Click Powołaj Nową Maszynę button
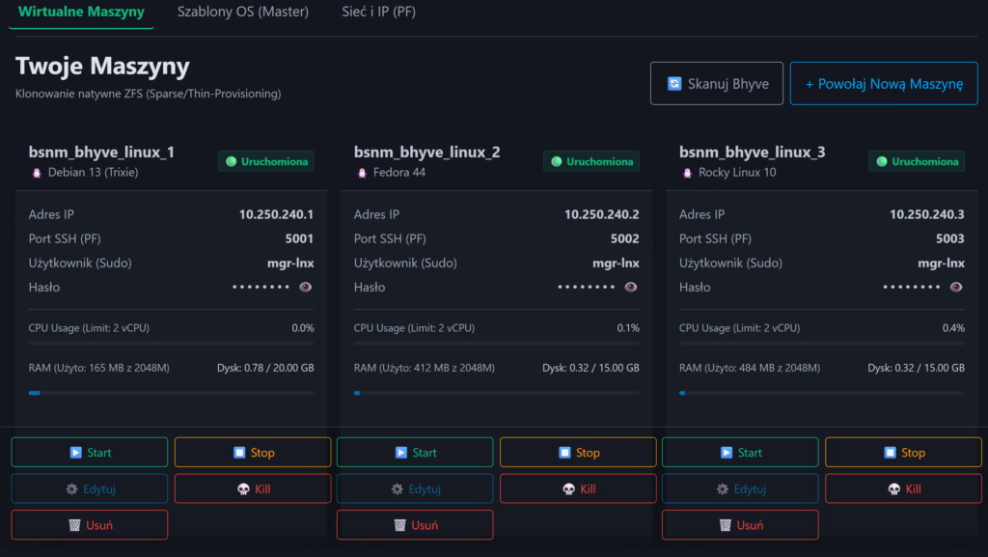This screenshot has height=557, width=988. click(x=884, y=83)
